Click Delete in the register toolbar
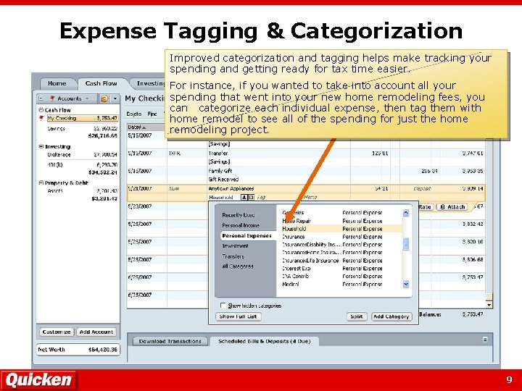The height and width of the screenshot is (391, 522). 134,114
